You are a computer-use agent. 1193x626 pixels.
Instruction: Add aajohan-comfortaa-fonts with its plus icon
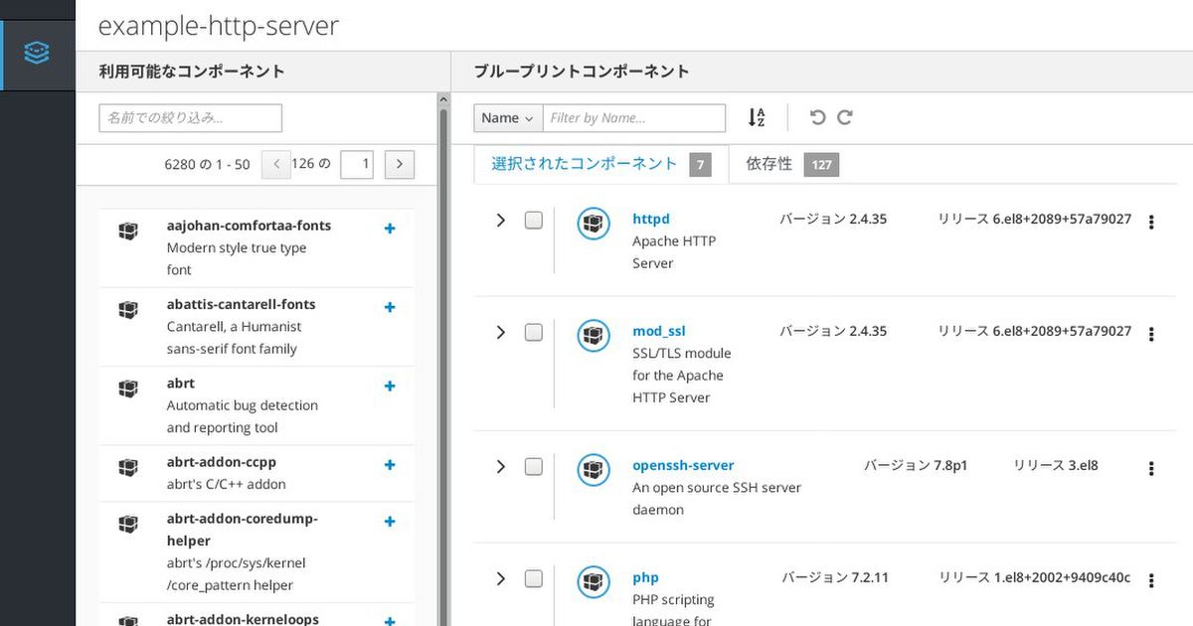pyautogui.click(x=390, y=229)
